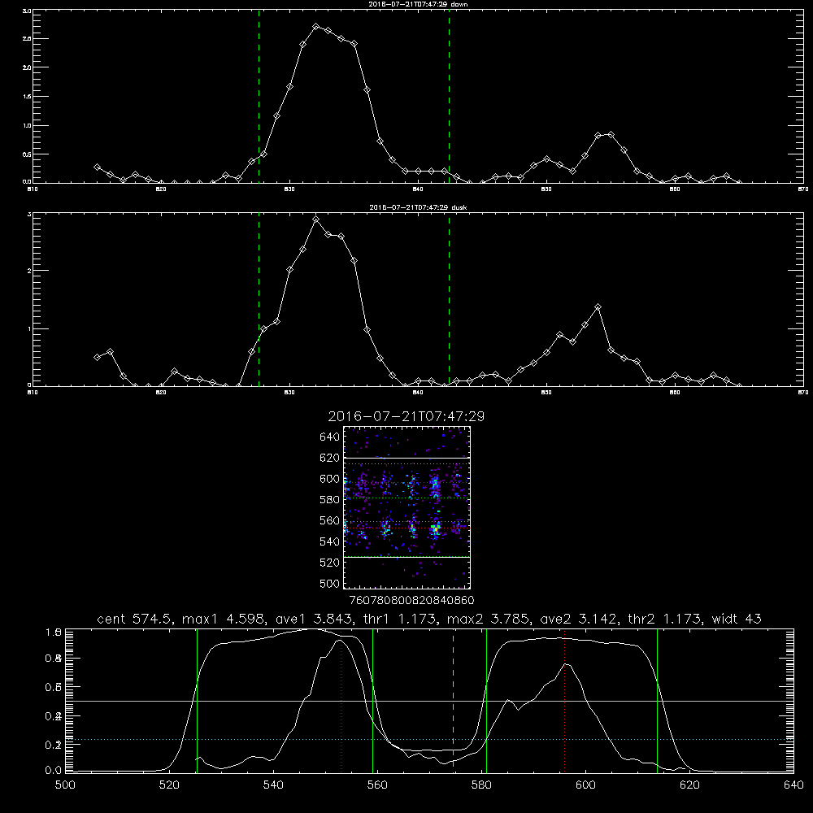Click y-axis label 560 beside the detector image

tap(330, 520)
